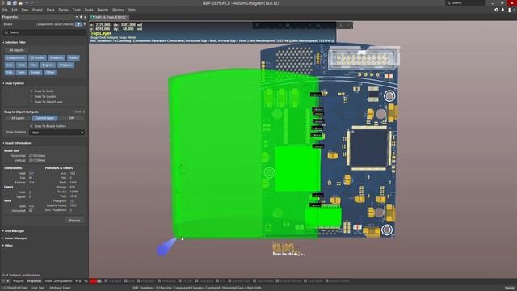Click the selection filter funnel icon
This screenshot has width=517, height=291.
(78, 24)
